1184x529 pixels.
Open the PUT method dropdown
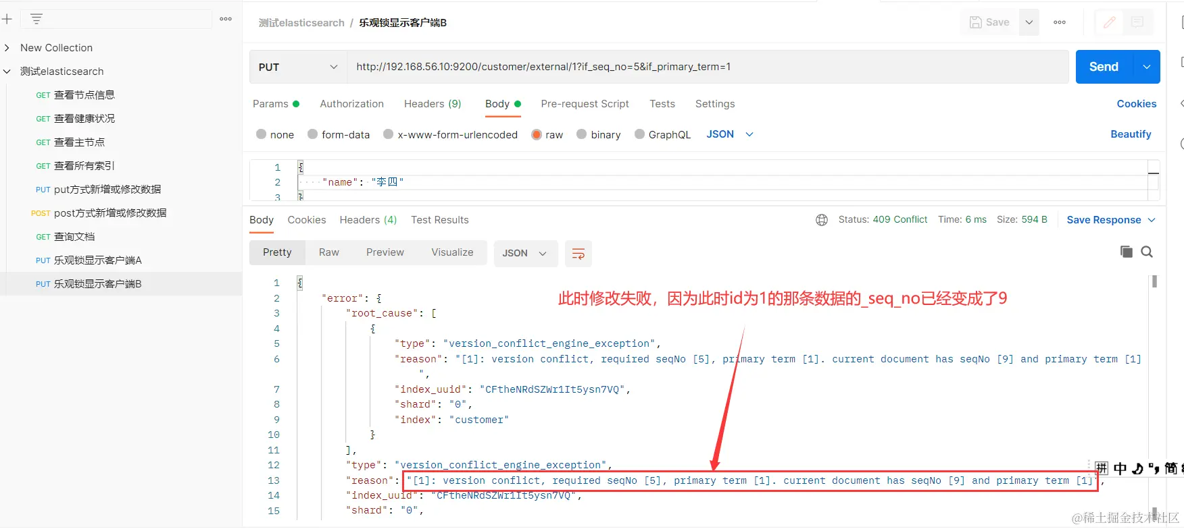pyautogui.click(x=298, y=67)
